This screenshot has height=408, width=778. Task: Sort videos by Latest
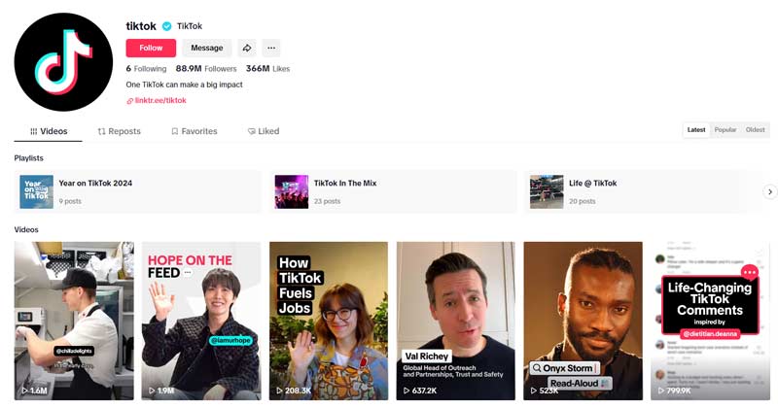pyautogui.click(x=696, y=130)
